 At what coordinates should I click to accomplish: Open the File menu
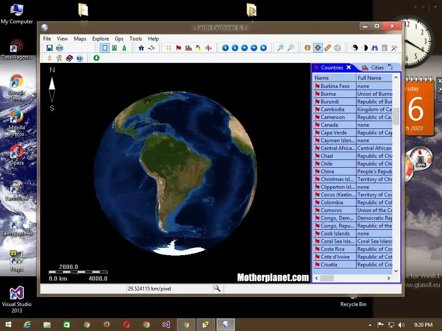pyautogui.click(x=47, y=38)
